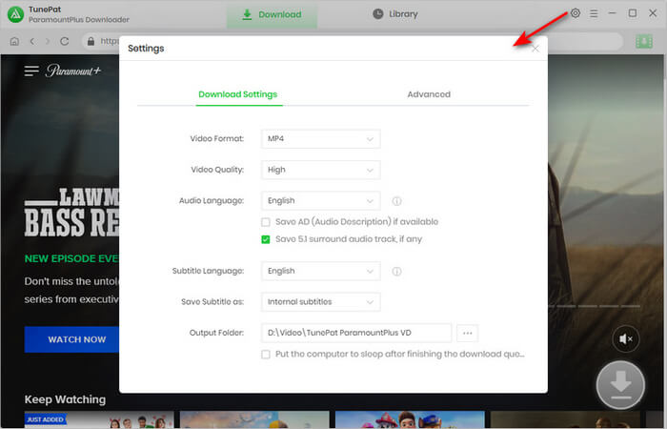Switch to Download Settings tab
The image size is (667, 429).
[238, 94]
